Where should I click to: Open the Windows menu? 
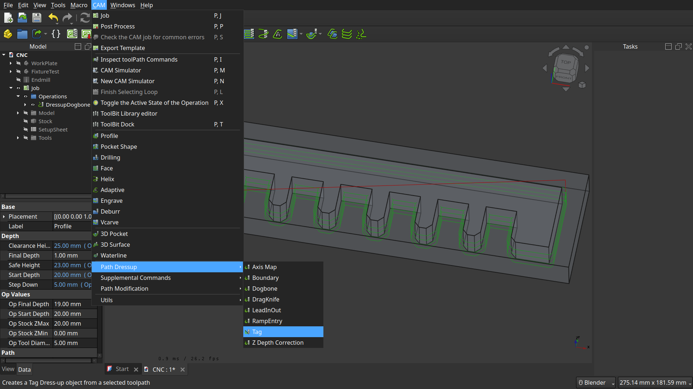(123, 5)
